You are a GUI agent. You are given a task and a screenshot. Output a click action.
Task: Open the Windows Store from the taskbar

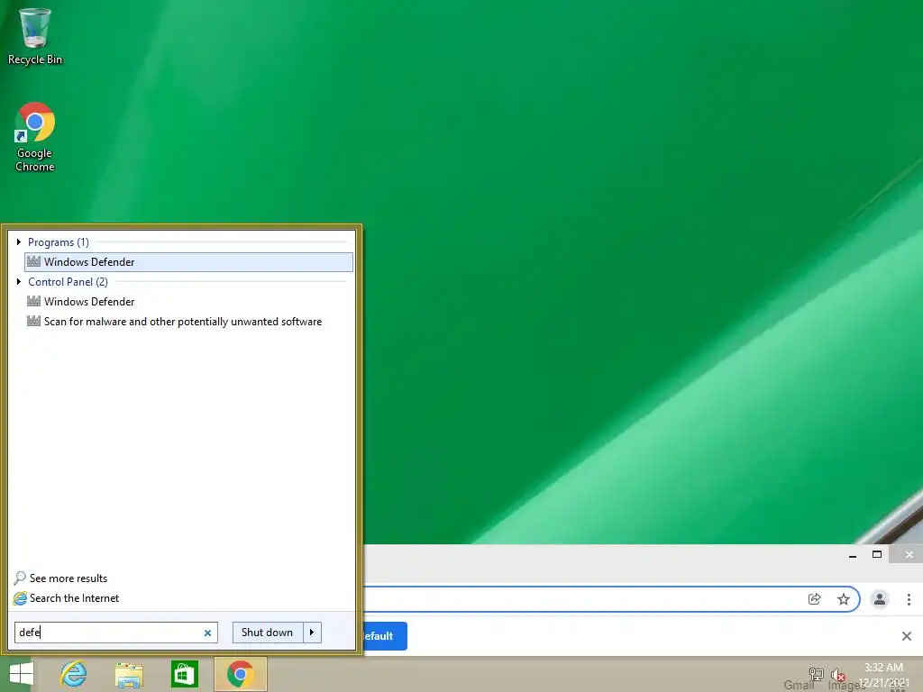pos(184,674)
